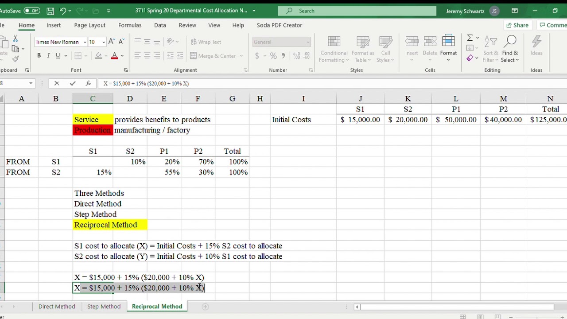Open the Font settings dialog launcher
The width and height of the screenshot is (567, 319).
[x=126, y=70]
